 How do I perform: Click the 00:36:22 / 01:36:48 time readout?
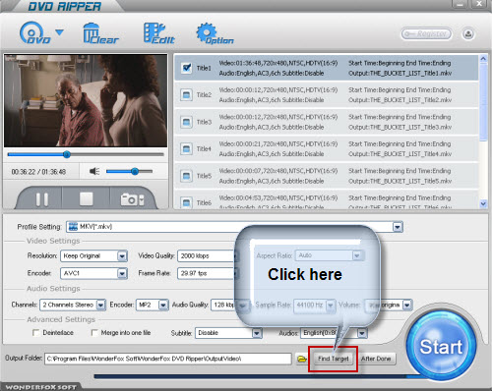click(x=38, y=172)
